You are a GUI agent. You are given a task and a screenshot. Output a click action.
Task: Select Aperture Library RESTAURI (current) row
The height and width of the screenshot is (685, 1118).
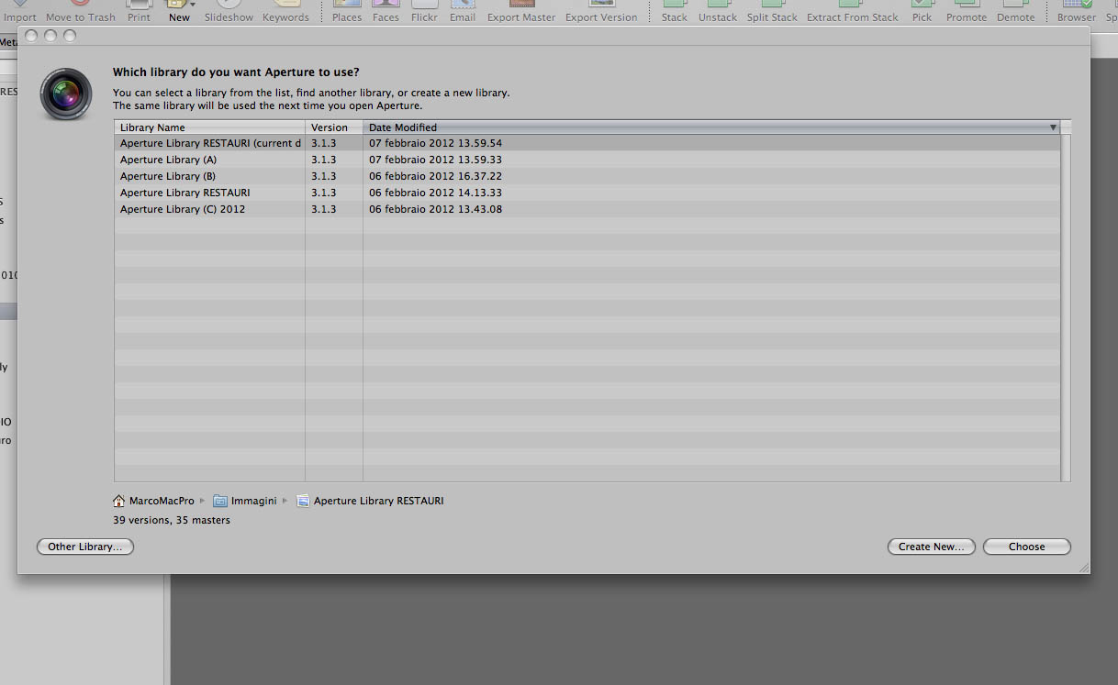coord(587,143)
